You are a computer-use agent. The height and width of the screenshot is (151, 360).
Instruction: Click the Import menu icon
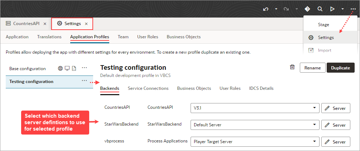click(x=311, y=50)
